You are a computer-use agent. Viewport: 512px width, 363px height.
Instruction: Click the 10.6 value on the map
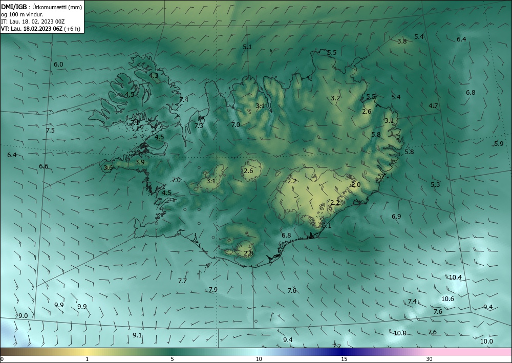point(447,299)
